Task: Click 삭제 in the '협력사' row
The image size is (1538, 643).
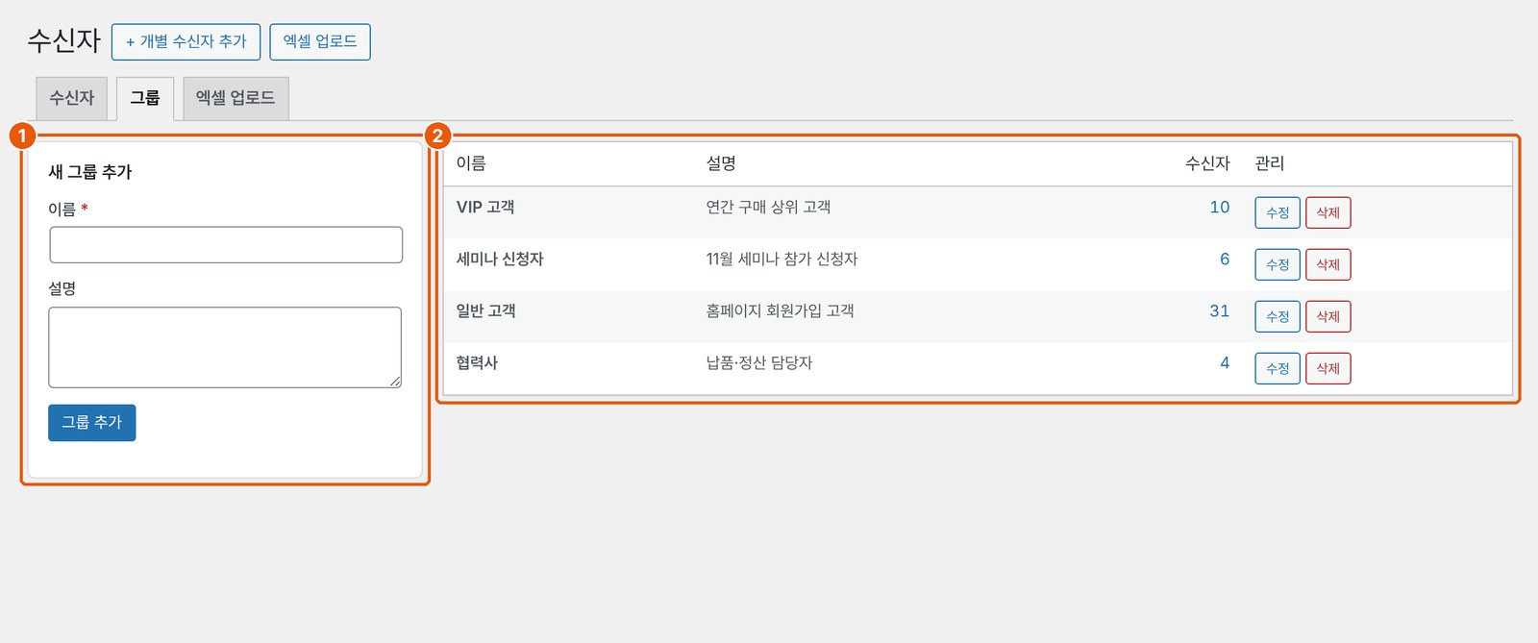Action: point(1328,368)
